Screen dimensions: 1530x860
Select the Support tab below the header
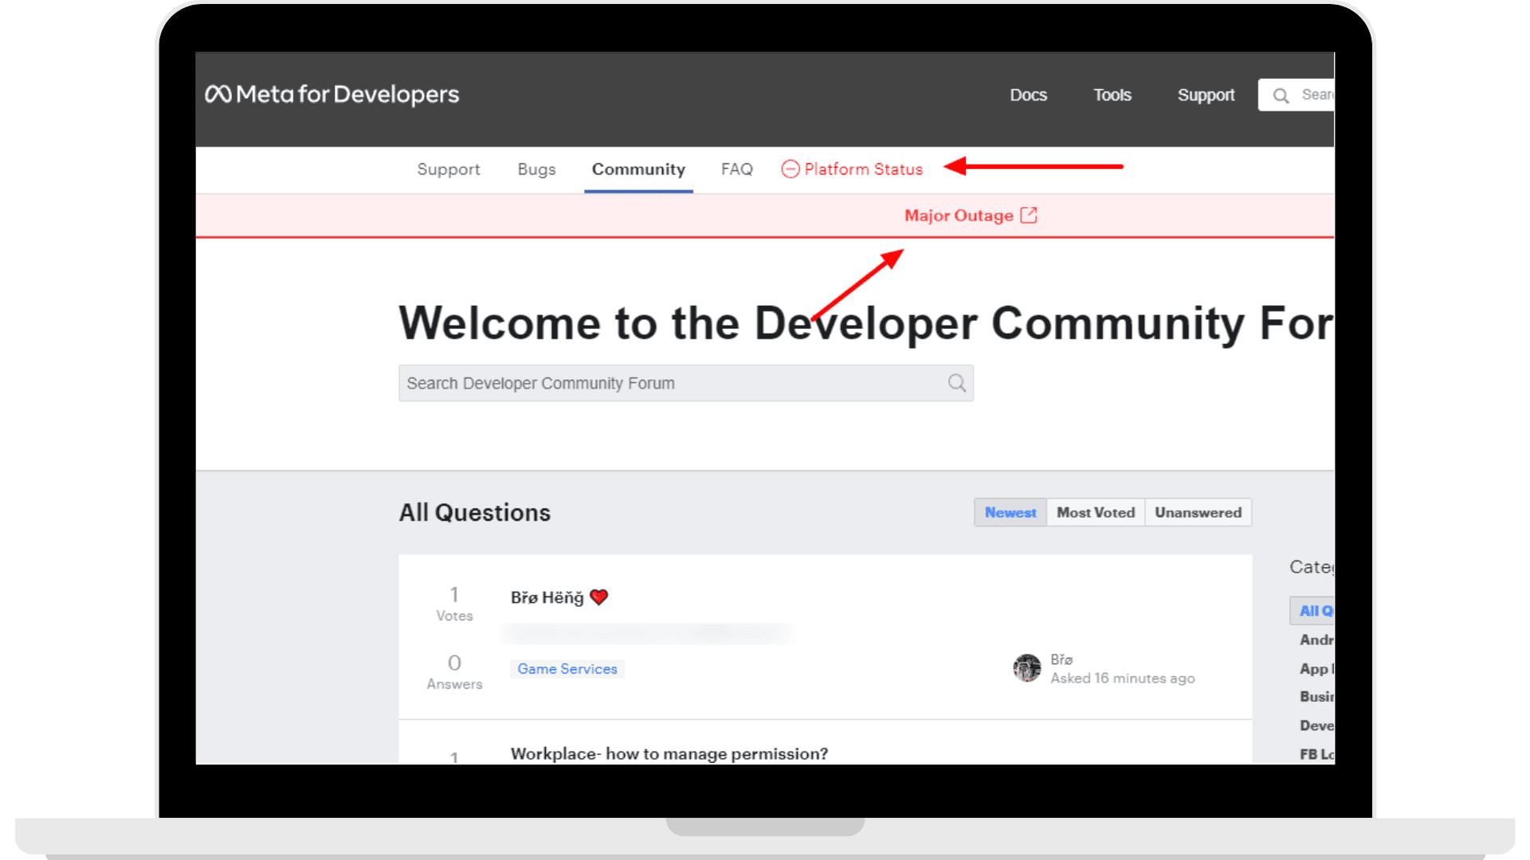(x=449, y=169)
